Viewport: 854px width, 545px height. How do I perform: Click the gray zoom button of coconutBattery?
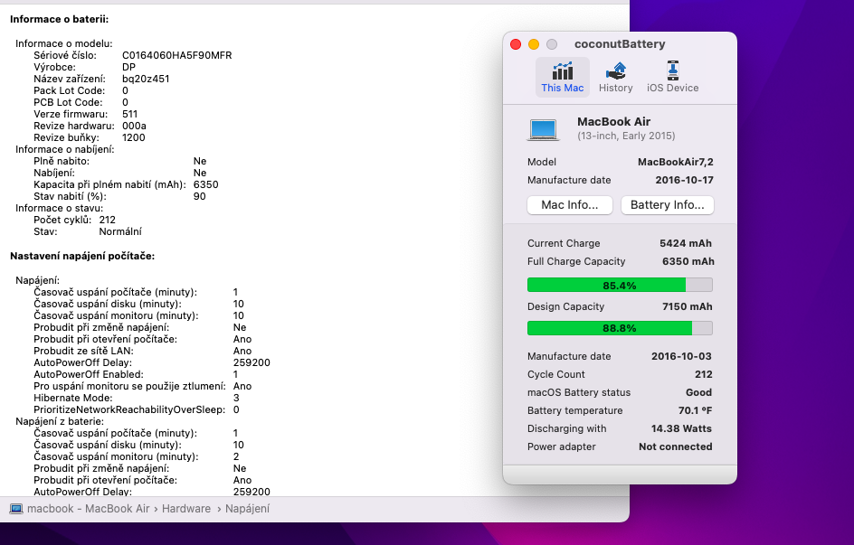click(x=552, y=44)
